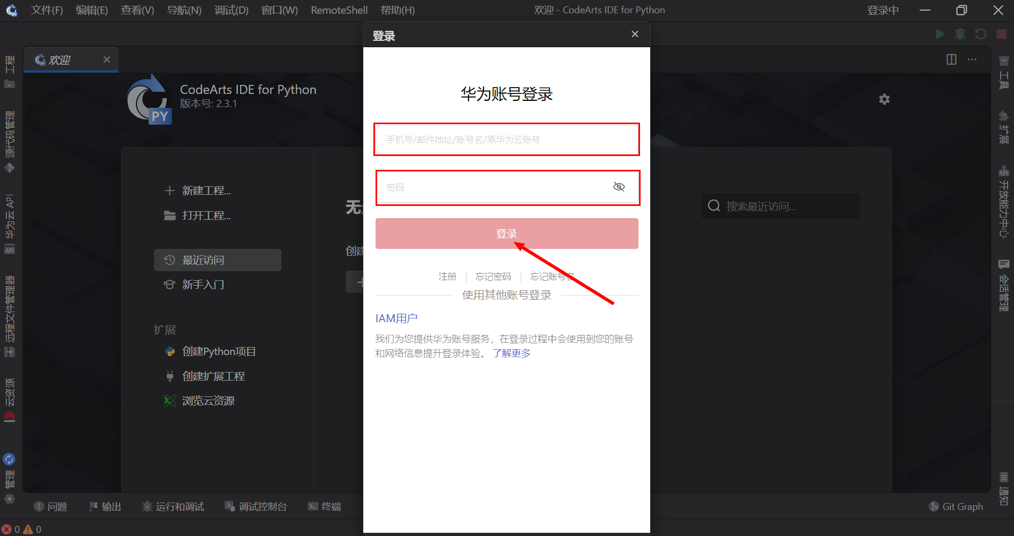Screen dimensions: 1014x536
Task: Open the Extensions panel on the right
Action: (1003, 127)
